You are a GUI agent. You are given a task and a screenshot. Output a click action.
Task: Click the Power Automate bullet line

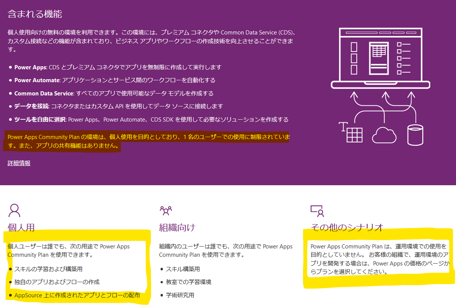[x=112, y=80]
